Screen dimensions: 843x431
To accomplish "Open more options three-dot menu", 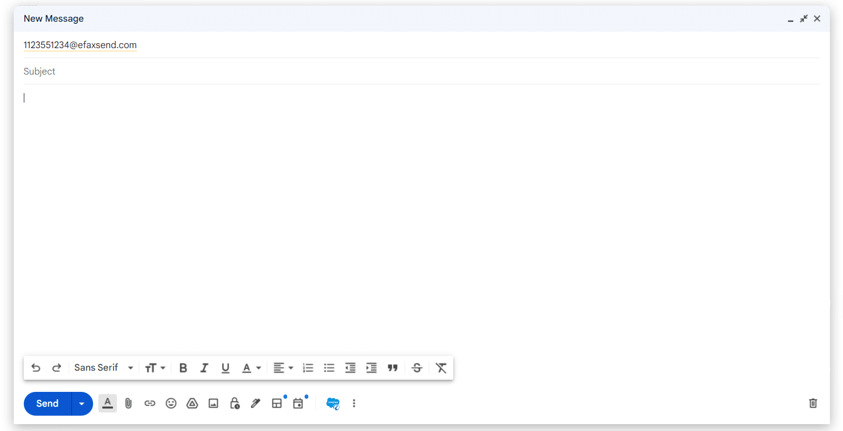I will [x=354, y=404].
